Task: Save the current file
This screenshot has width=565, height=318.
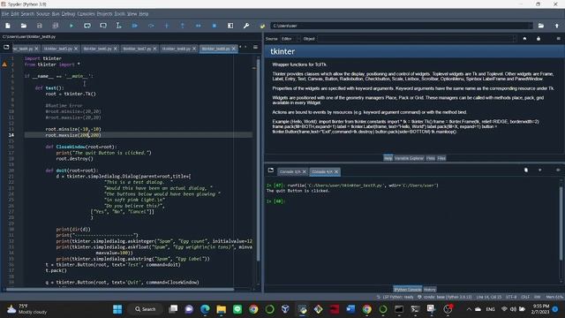Action: click(x=39, y=26)
